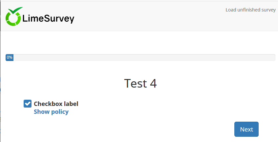Uncheck the Checkbox label checkbox

pos(28,104)
